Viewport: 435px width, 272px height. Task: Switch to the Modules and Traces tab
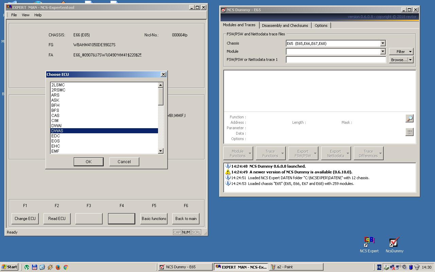click(239, 25)
